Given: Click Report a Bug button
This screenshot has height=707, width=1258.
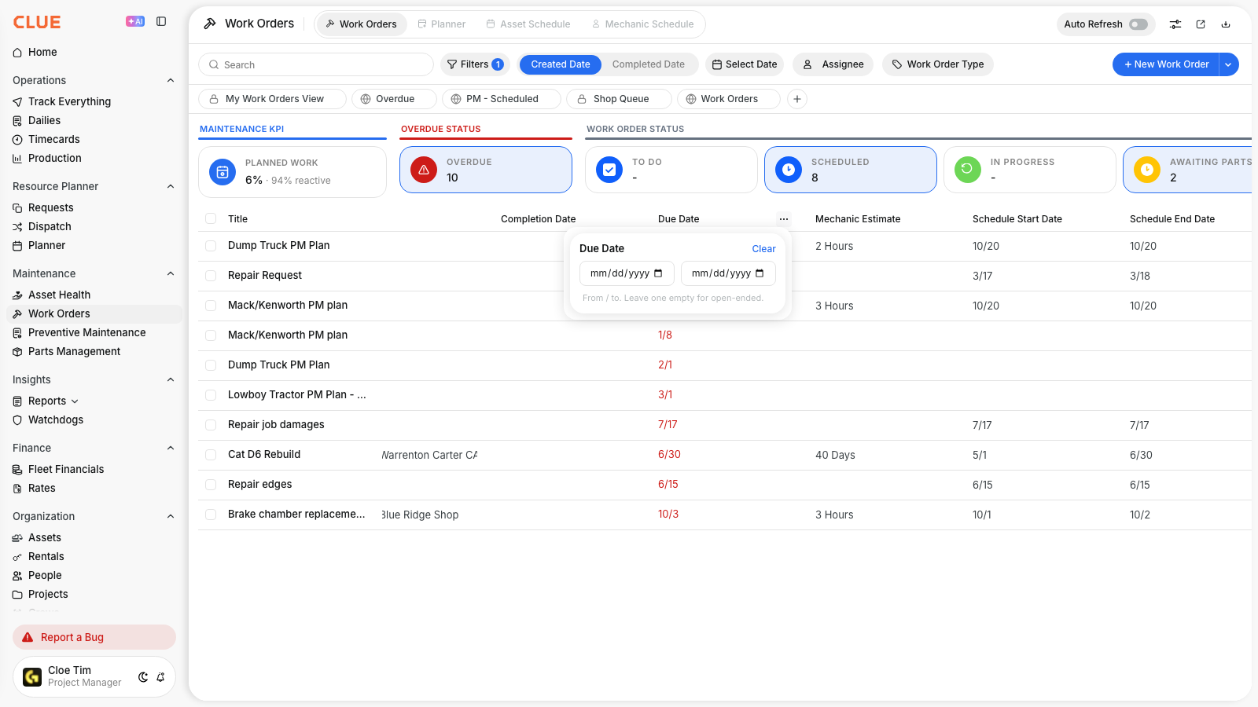Looking at the screenshot, I should [94, 637].
